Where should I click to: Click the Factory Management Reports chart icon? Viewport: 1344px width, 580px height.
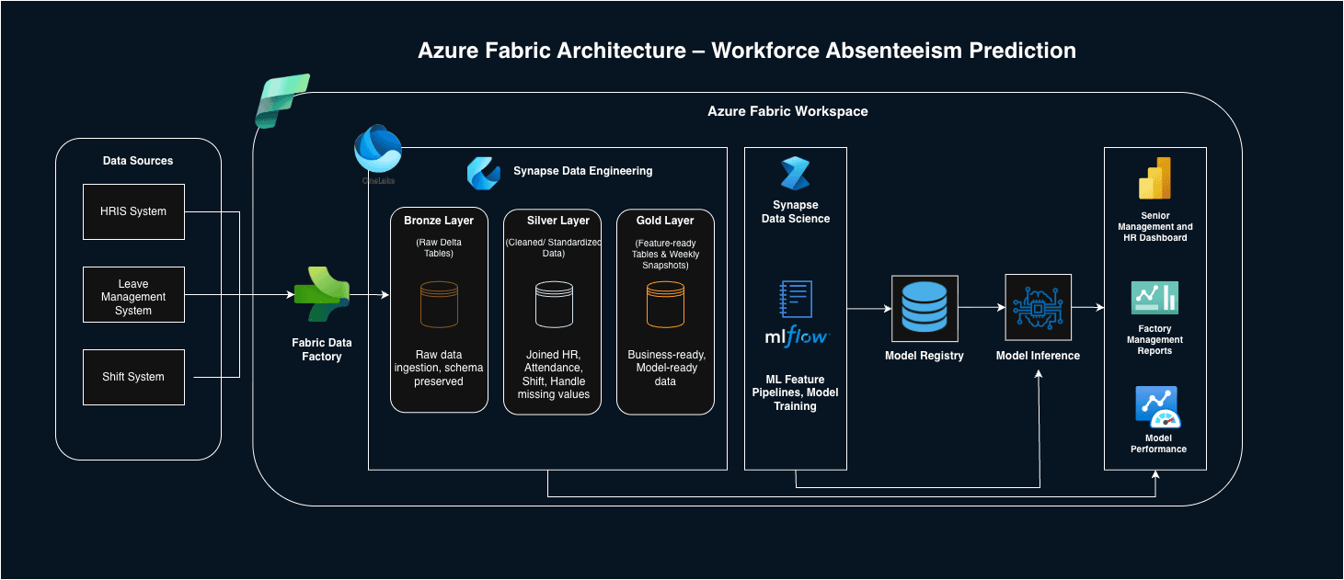click(x=1154, y=298)
